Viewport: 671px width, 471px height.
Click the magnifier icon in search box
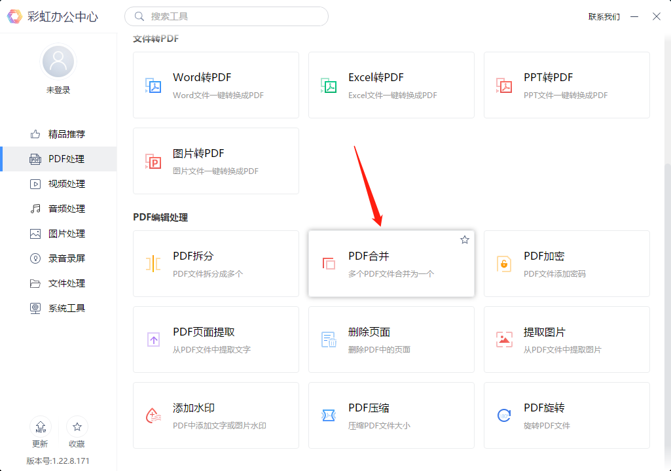click(x=139, y=16)
